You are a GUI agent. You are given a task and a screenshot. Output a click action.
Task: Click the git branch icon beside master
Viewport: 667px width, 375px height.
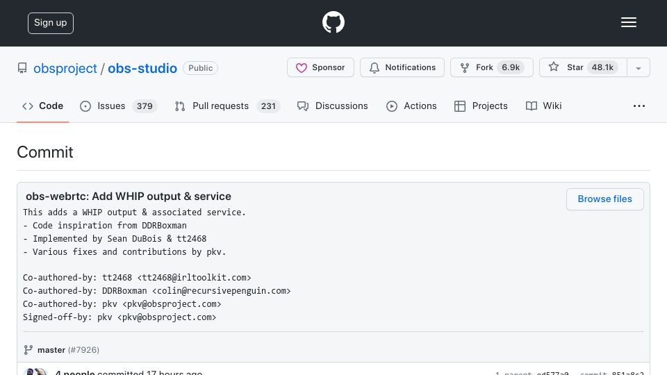tap(28, 350)
